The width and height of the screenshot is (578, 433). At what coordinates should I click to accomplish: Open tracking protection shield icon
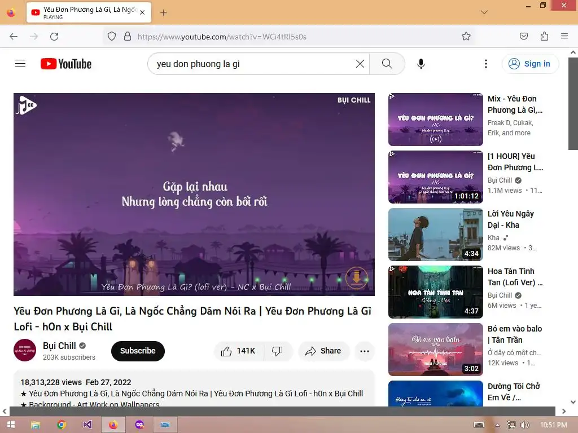coord(112,36)
